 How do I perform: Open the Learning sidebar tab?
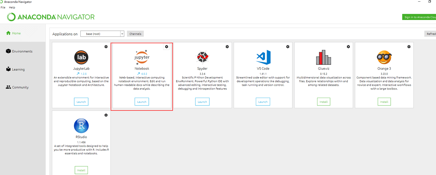click(15, 69)
